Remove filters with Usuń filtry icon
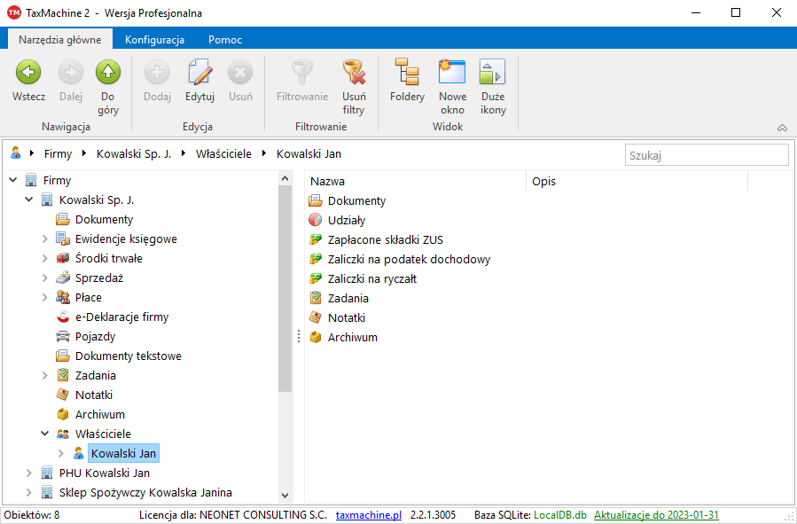Viewport: 797px width, 524px height. click(354, 73)
